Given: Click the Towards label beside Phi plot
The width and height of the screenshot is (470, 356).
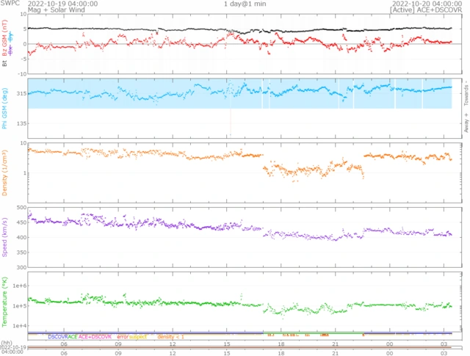Looking at the screenshot, I should tap(465, 90).
